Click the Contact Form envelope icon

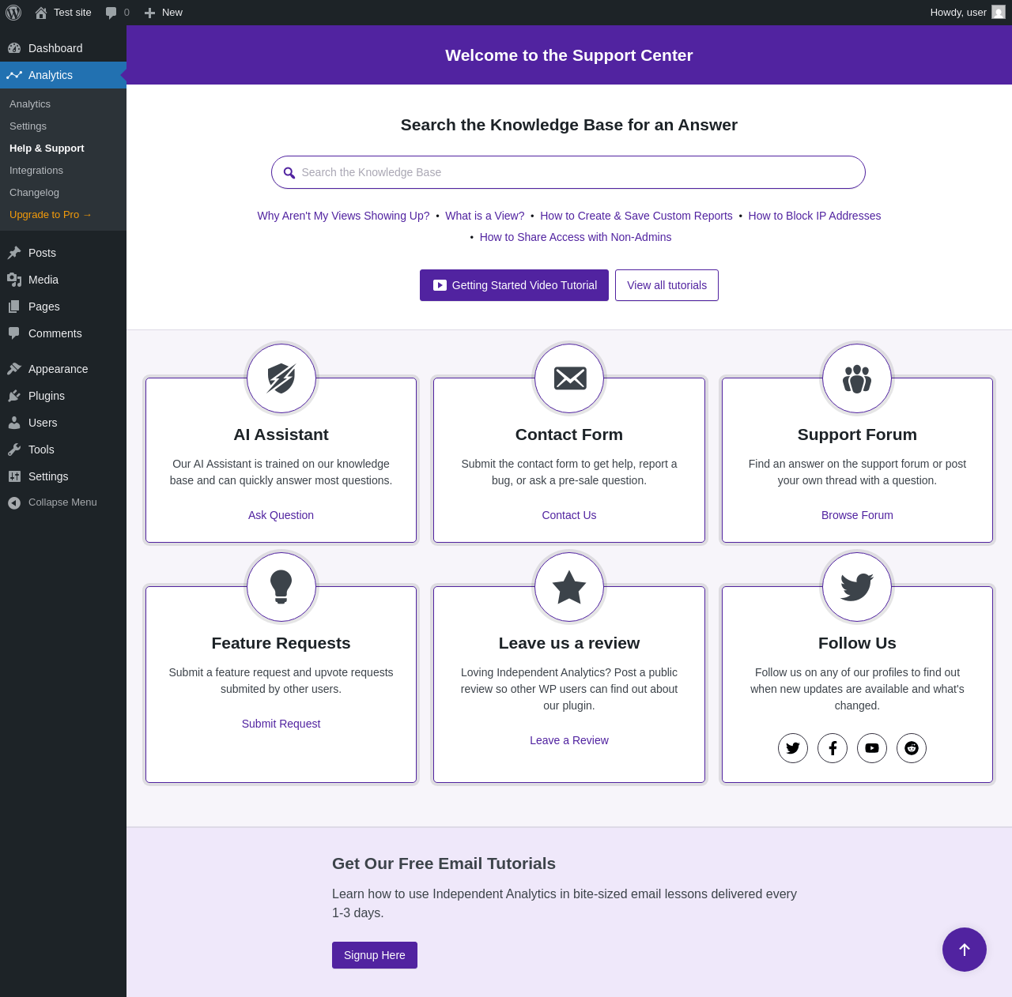(x=569, y=378)
